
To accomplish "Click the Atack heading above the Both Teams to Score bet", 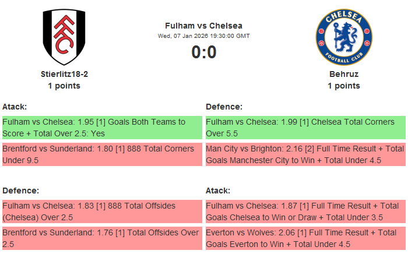I will coord(15,107).
